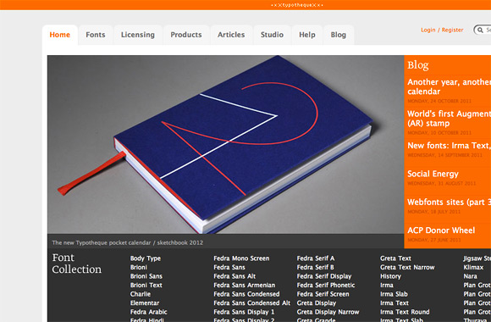
Task: Open the Fedra Serif Display font
Action: (324, 276)
